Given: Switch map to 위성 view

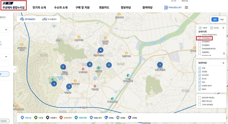Looking at the screenshot, I should (222, 19).
